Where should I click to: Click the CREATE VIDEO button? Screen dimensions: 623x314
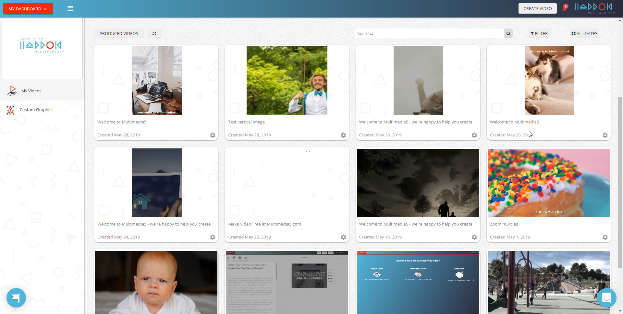[537, 9]
